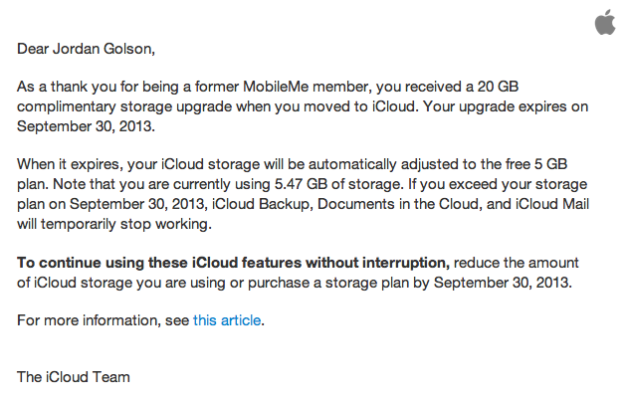626x399 pixels.
Task: Click the Apple logo icon
Action: point(605,23)
